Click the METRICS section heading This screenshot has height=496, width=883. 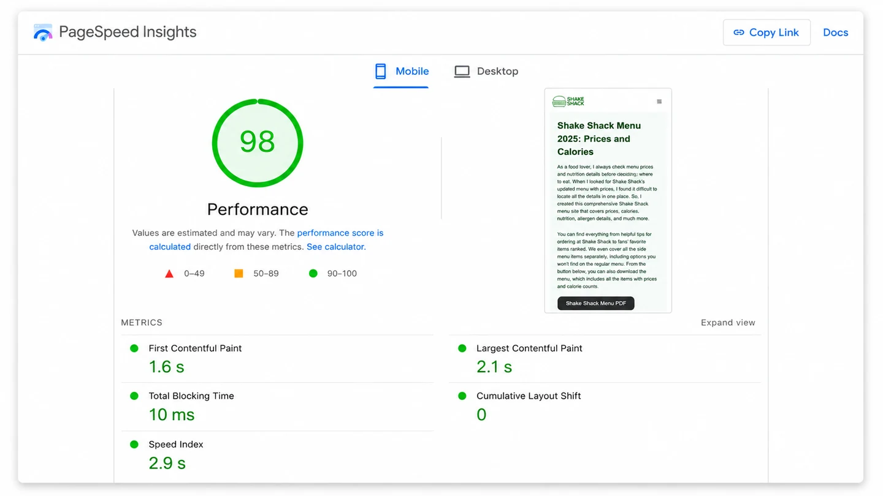click(142, 323)
